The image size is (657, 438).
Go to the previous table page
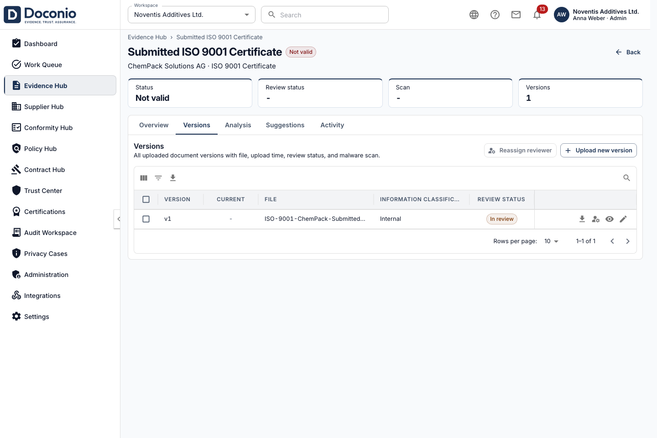(612, 241)
